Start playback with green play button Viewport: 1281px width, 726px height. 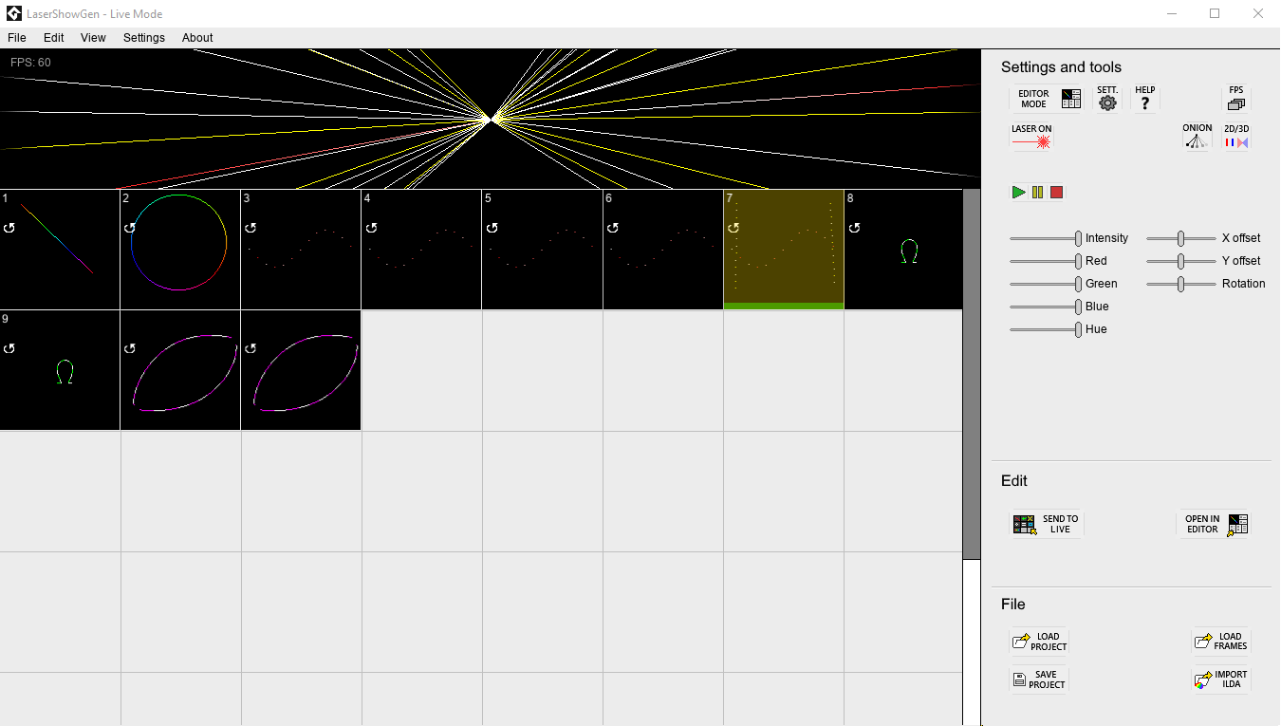(1018, 193)
